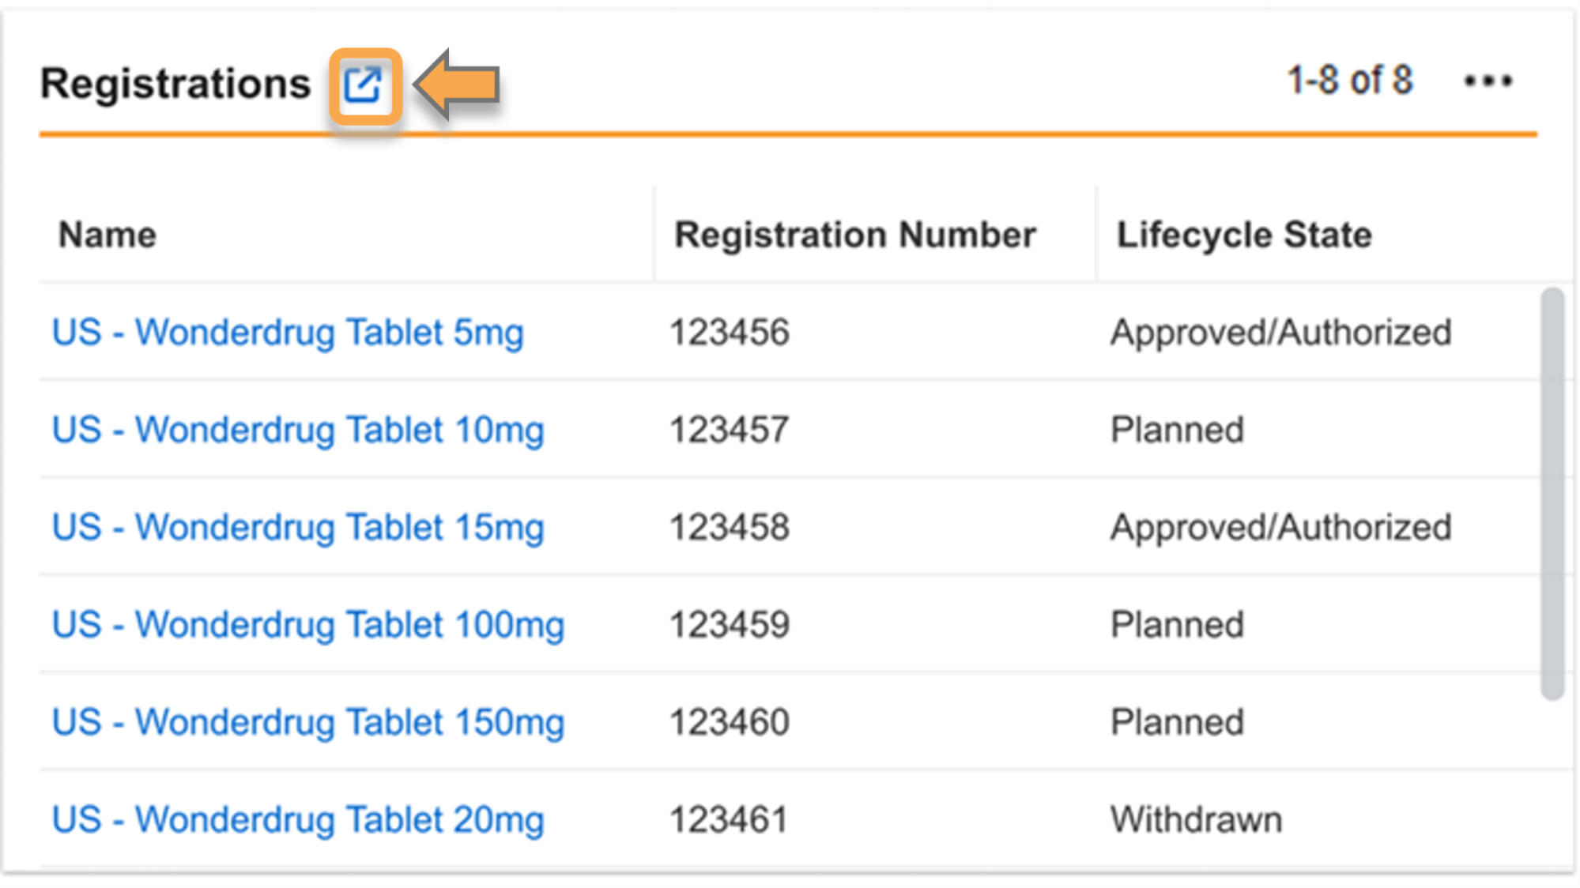Image resolution: width=1580 pixels, height=888 pixels.
Task: Open US - Wonderdrug Tablet 5mg registration
Action: (x=288, y=333)
